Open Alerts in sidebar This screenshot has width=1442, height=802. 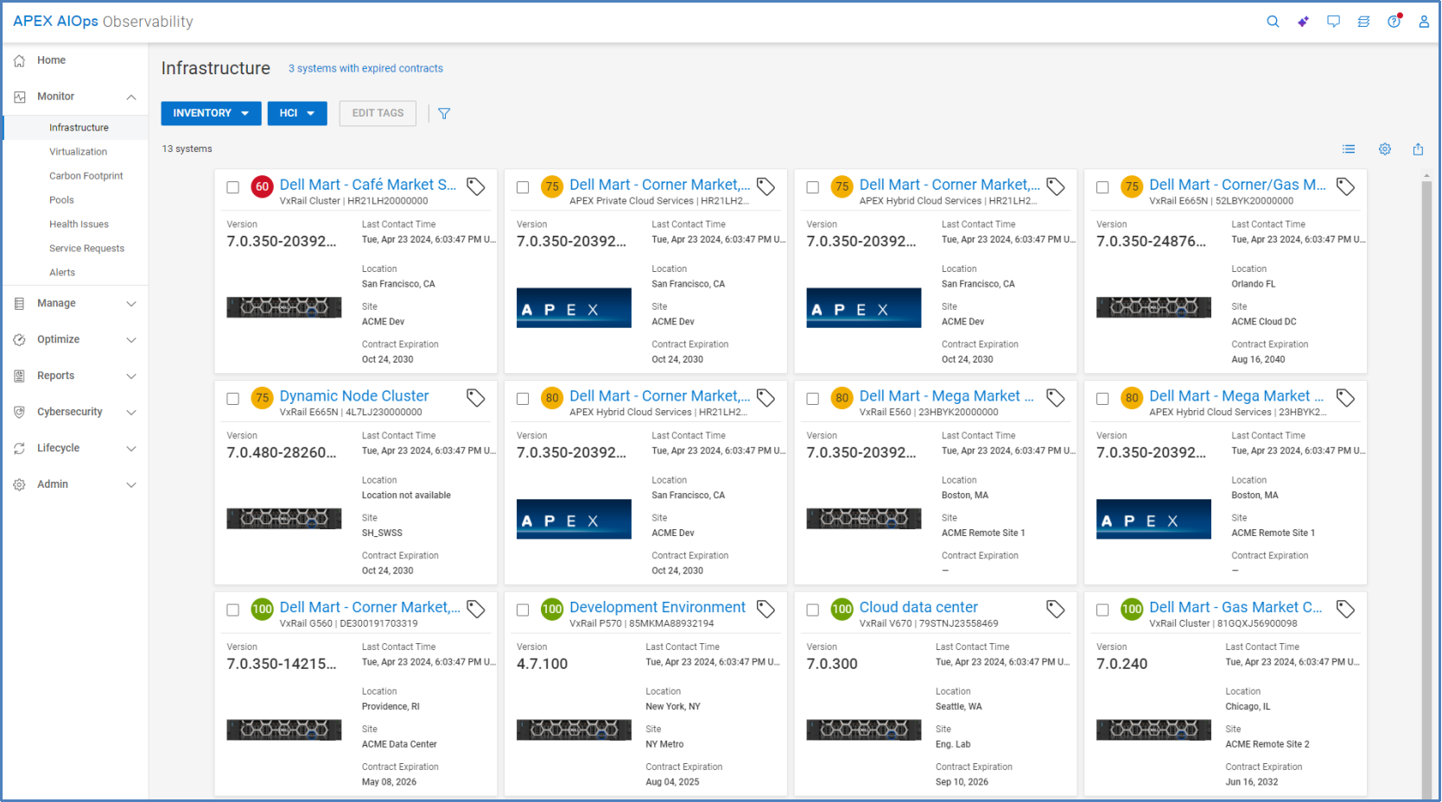click(62, 273)
